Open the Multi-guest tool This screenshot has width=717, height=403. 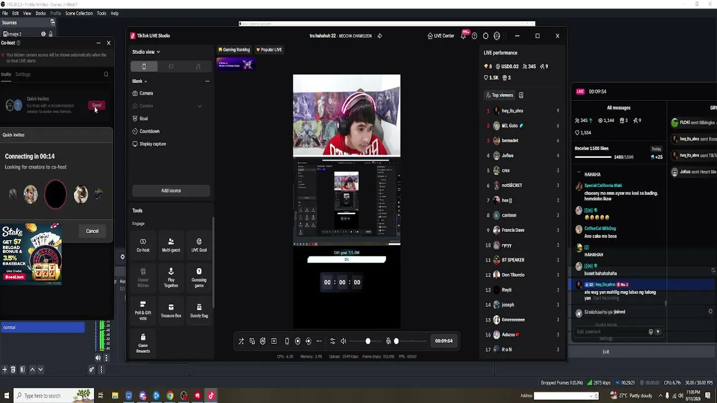pos(171,245)
